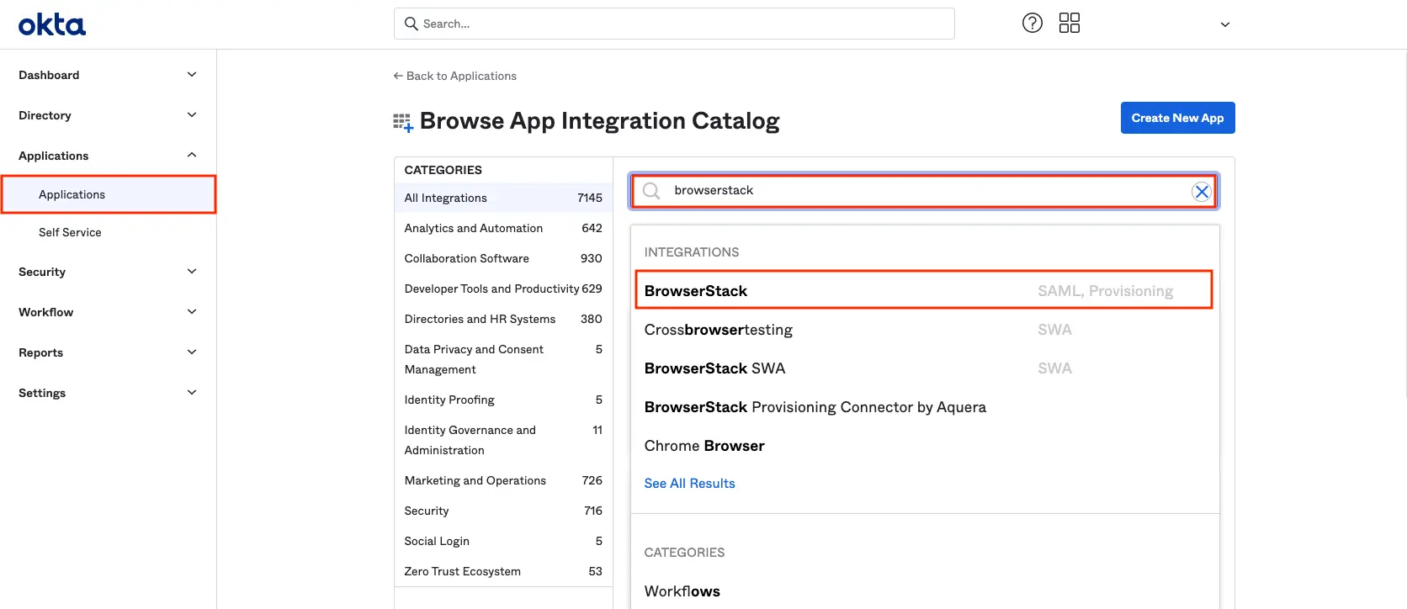Collapse the Applications sidebar section
Image resolution: width=1407 pixels, height=609 pixels.
191,156
